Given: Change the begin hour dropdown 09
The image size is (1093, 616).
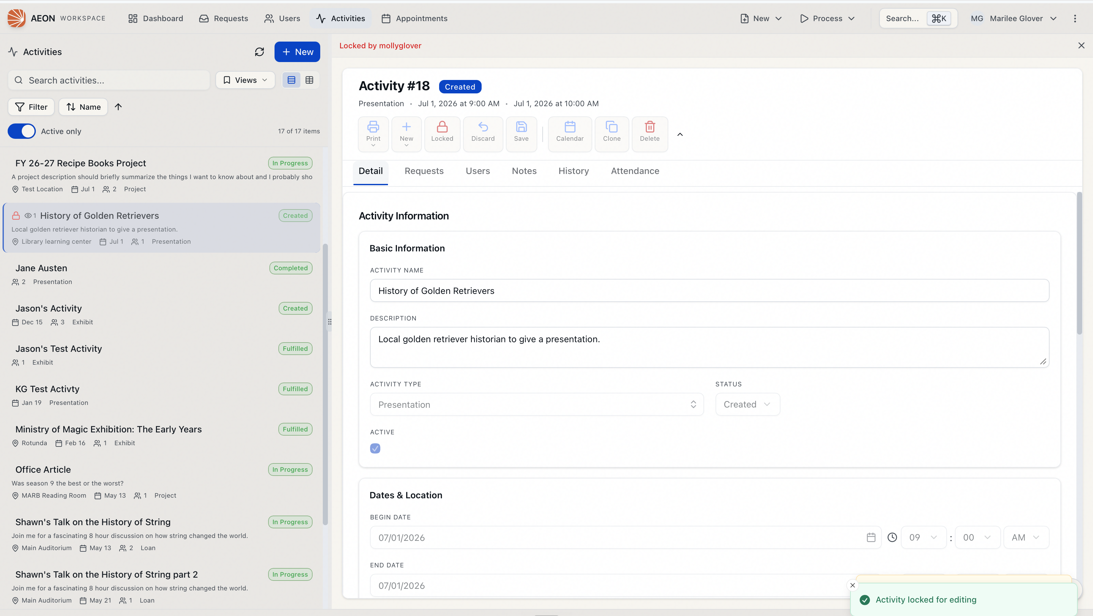Looking at the screenshot, I should coord(923,537).
